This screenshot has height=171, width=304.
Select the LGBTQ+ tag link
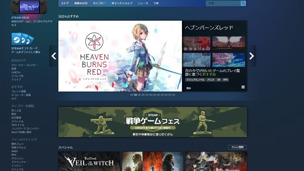[x=16, y=72]
